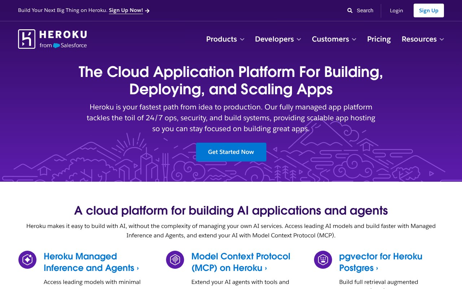
Task: Click the paragraph starting 'Heroku is your fastest path'
Action: tap(231, 118)
